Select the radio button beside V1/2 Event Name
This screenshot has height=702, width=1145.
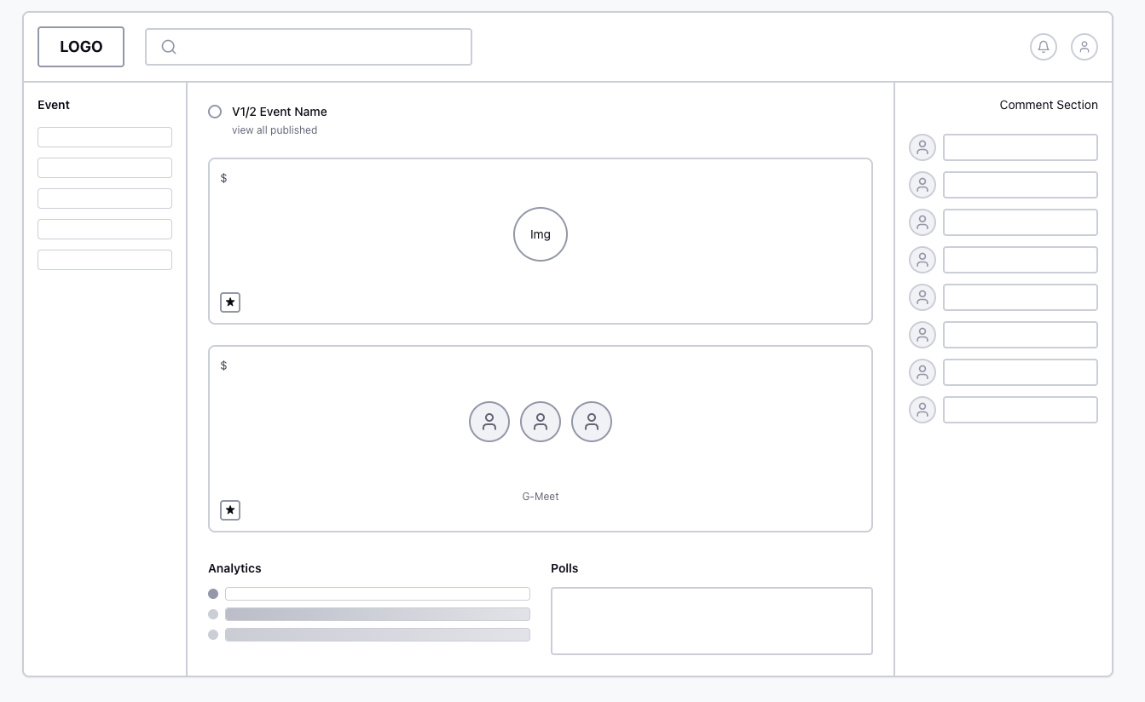215,112
